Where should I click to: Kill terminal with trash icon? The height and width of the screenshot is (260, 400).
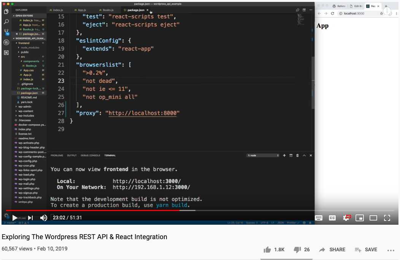point(297,155)
